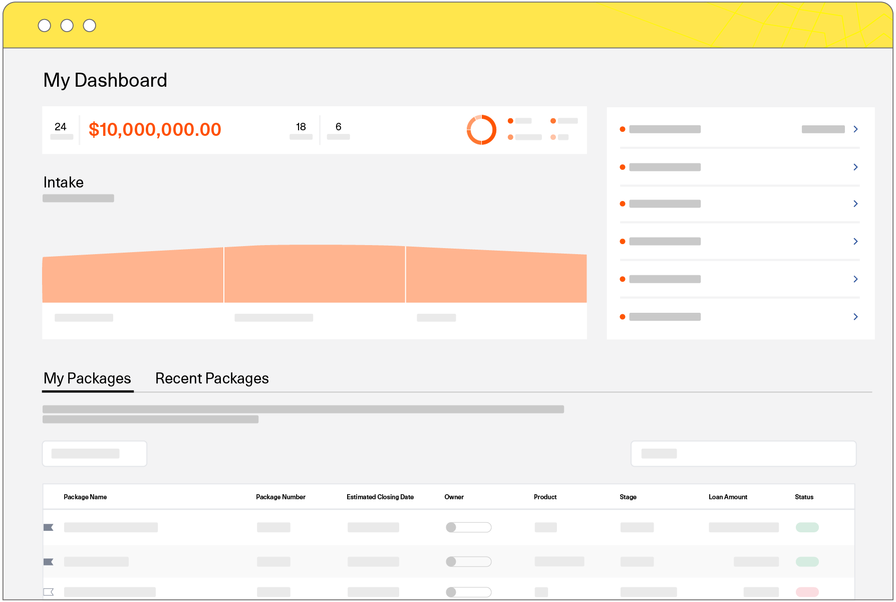Toggle the Owner switch in second package row
896x602 pixels.
coord(468,562)
